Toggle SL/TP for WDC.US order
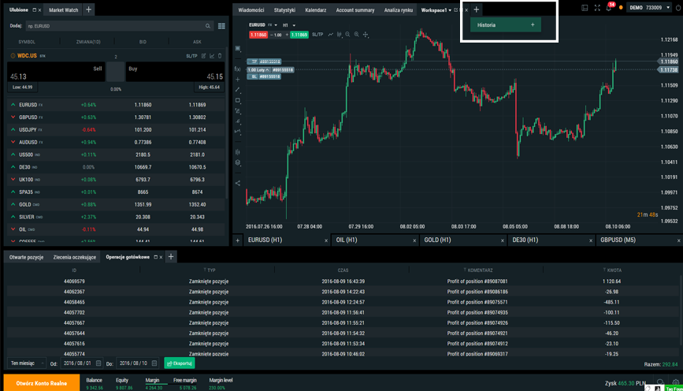The image size is (683, 391). click(x=191, y=56)
